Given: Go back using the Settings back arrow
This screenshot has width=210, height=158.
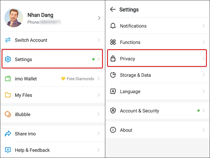Looking at the screenshot, I should tap(113, 9).
